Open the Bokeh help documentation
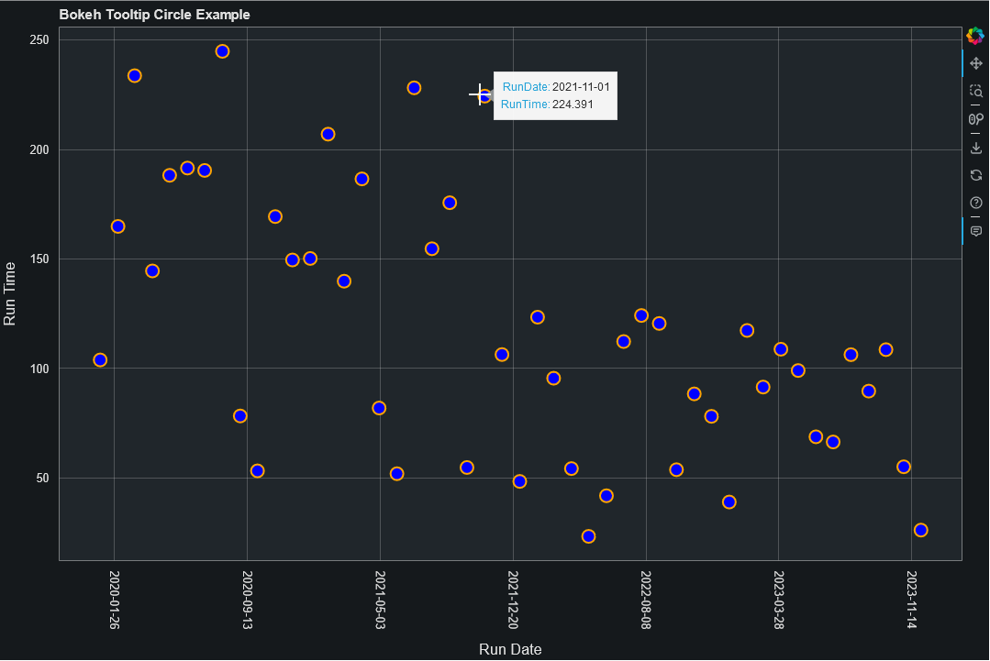The height and width of the screenshot is (661, 990). click(x=975, y=202)
